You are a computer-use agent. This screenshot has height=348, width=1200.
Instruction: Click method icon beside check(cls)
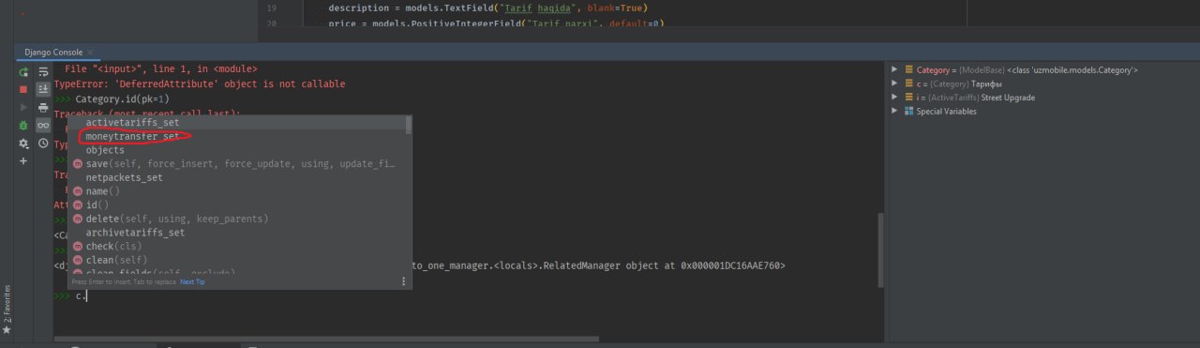pyautogui.click(x=77, y=246)
